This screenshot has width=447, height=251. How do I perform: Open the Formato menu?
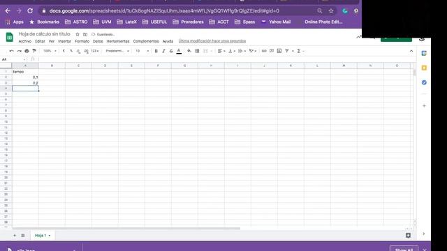pos(82,41)
